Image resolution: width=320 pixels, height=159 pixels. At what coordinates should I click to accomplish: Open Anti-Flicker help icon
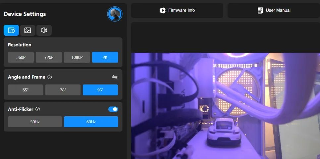(x=37, y=109)
